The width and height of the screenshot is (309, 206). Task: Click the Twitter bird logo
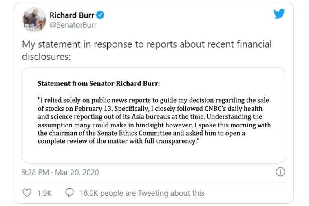point(279,13)
